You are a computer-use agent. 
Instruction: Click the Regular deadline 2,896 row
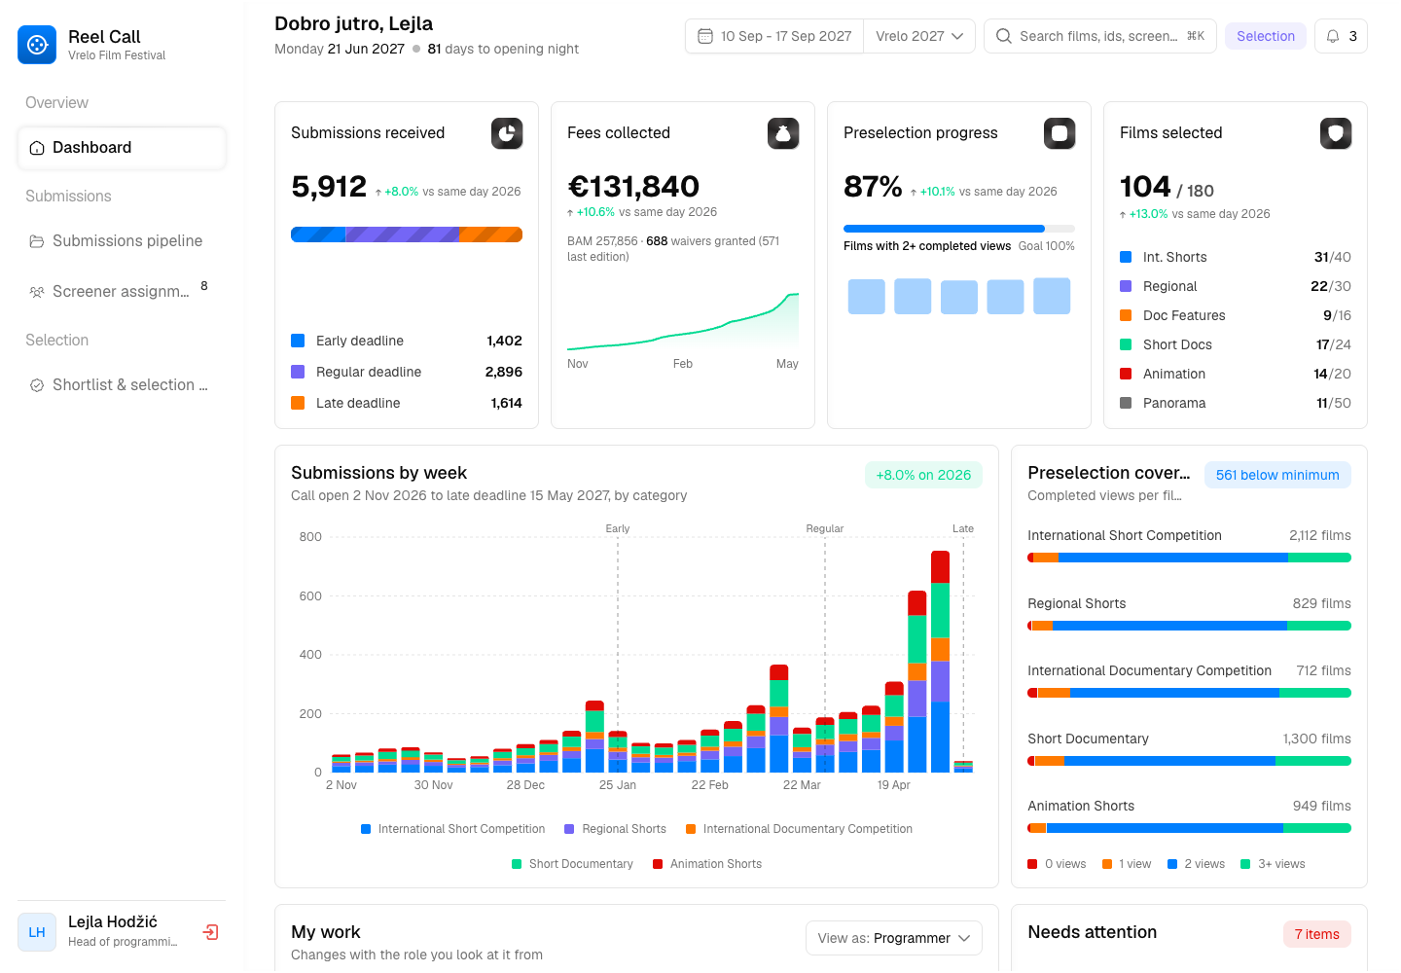407,372
